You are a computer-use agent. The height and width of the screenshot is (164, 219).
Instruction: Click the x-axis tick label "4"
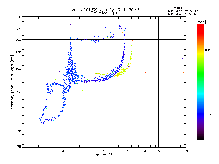[104, 151]
